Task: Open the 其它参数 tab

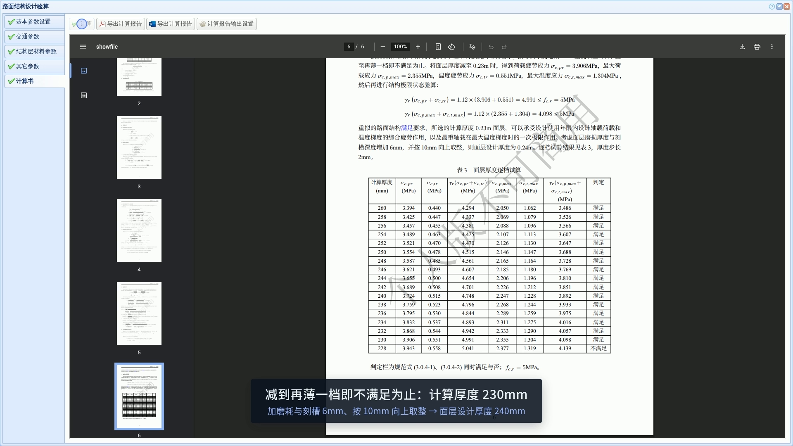Action: 34,66
